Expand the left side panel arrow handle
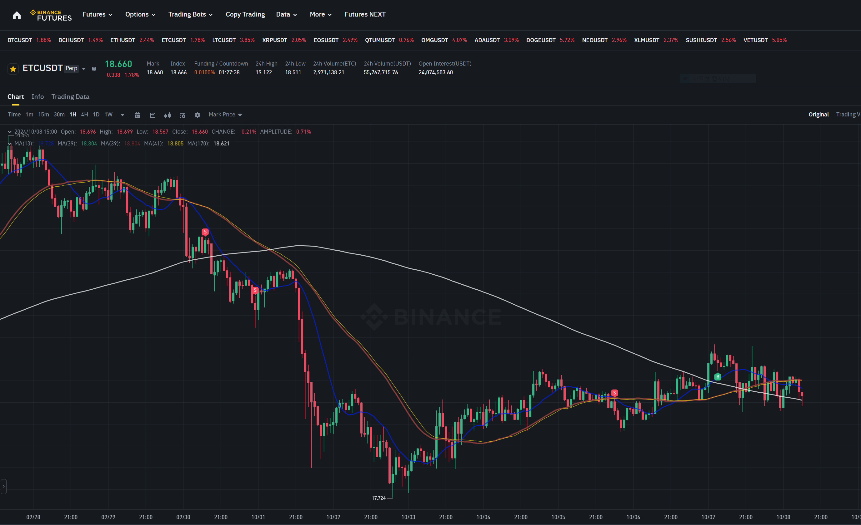 [3, 486]
